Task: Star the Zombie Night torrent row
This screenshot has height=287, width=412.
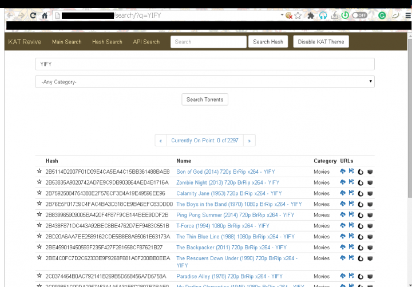Action: click(x=39, y=182)
